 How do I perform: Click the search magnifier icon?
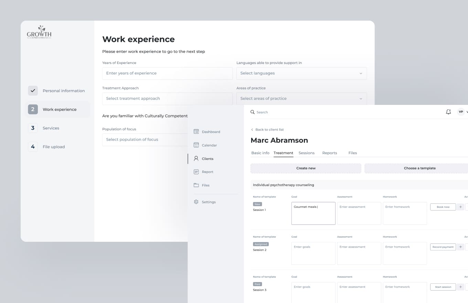coord(253,112)
